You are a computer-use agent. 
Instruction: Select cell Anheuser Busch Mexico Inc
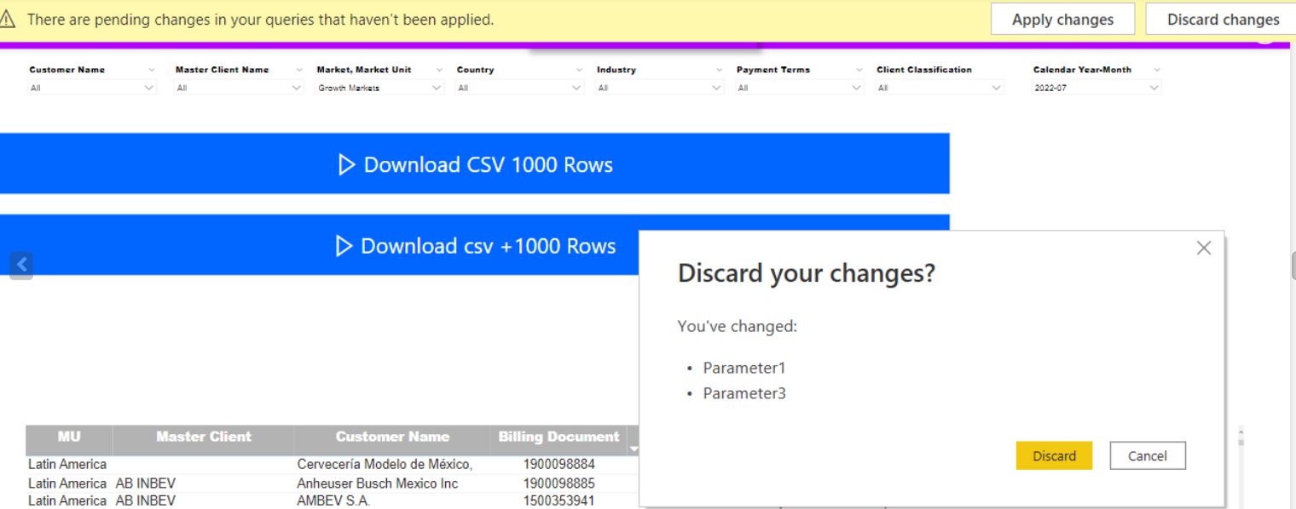pos(378,483)
